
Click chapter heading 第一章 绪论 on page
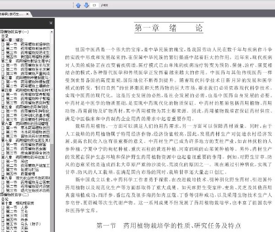(169, 28)
